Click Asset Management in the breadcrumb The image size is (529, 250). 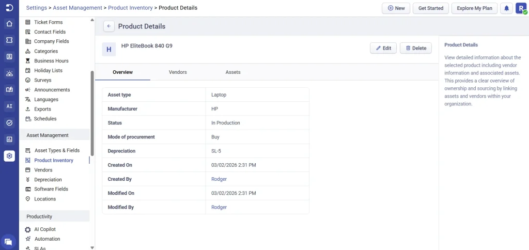(78, 8)
